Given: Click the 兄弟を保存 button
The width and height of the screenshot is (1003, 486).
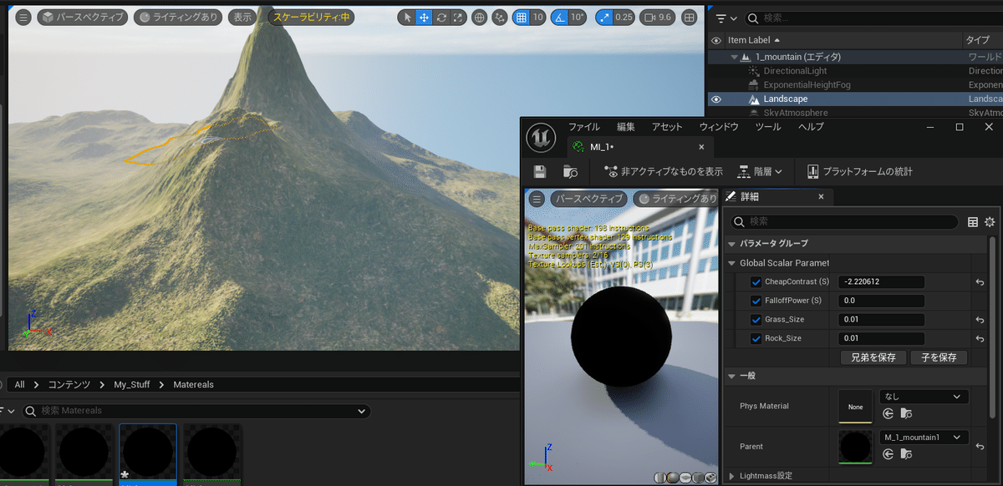Looking at the screenshot, I should tap(873, 357).
